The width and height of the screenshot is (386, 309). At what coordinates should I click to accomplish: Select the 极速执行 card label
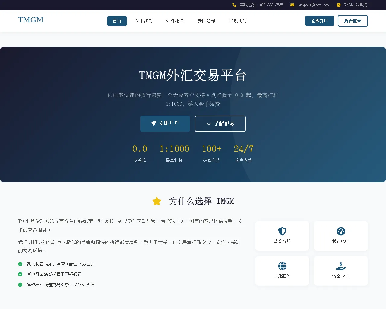(341, 241)
